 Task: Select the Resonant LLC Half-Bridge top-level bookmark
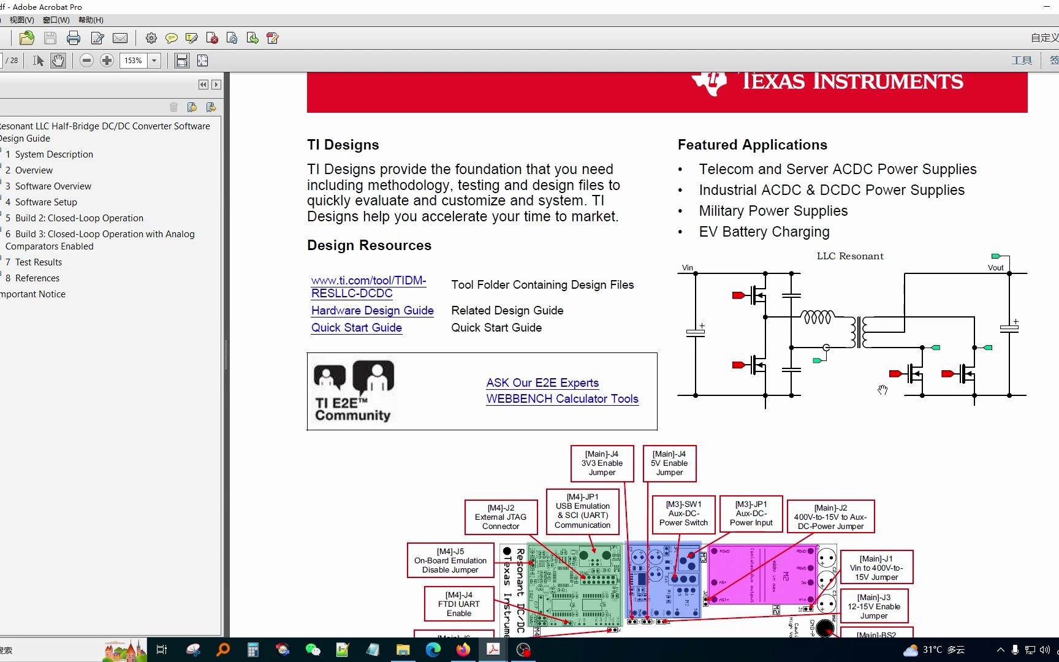click(x=105, y=132)
